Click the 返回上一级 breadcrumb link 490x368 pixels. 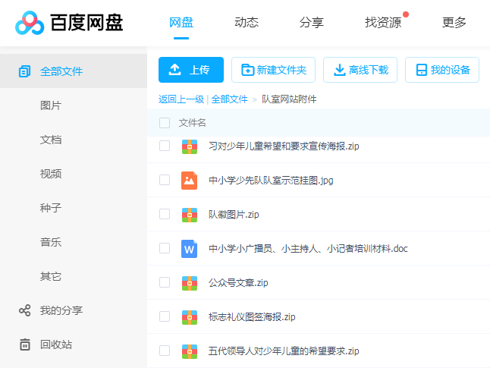[x=181, y=99]
